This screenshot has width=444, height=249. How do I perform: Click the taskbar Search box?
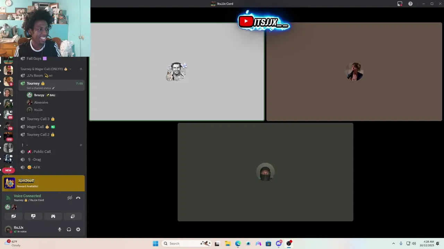coord(187,243)
